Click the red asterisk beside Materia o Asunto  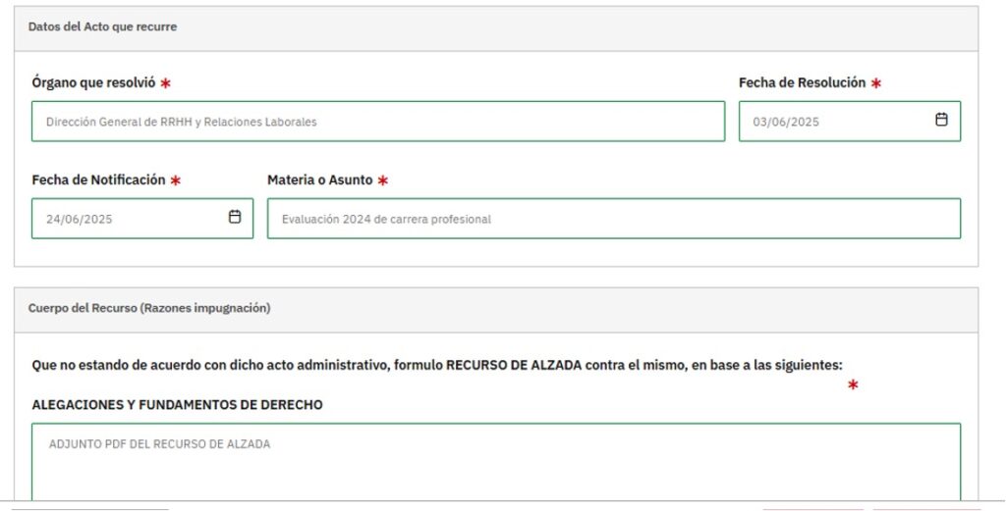(x=383, y=181)
